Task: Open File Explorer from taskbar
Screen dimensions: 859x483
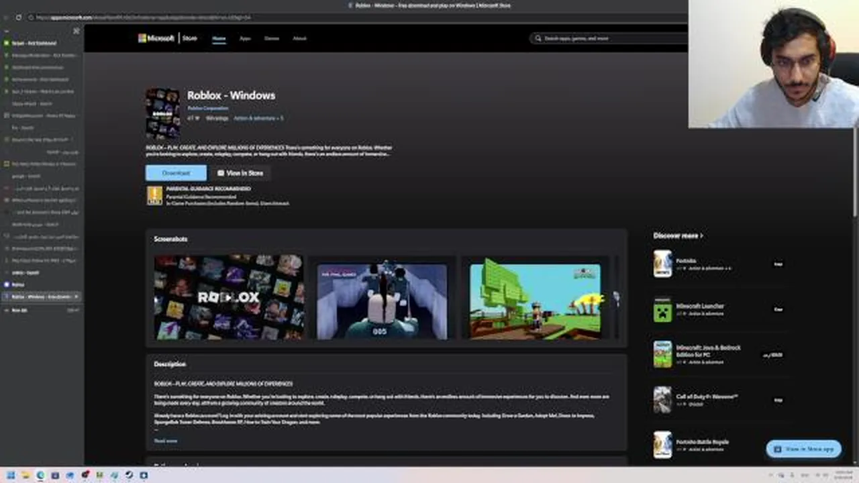Action: (x=26, y=475)
